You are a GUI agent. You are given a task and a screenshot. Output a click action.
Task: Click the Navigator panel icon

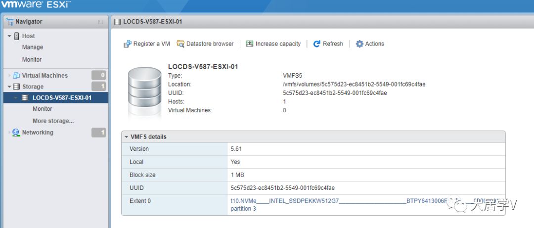coord(9,22)
